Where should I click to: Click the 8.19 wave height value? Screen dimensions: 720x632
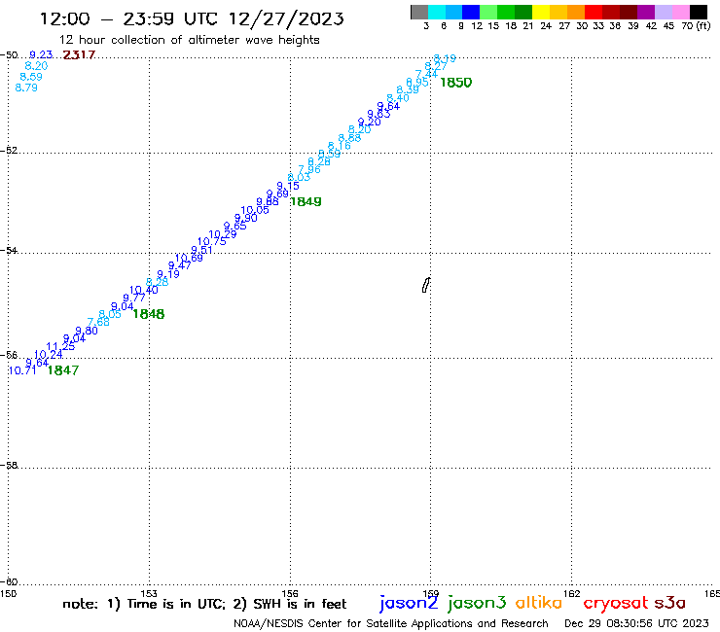click(x=445, y=58)
